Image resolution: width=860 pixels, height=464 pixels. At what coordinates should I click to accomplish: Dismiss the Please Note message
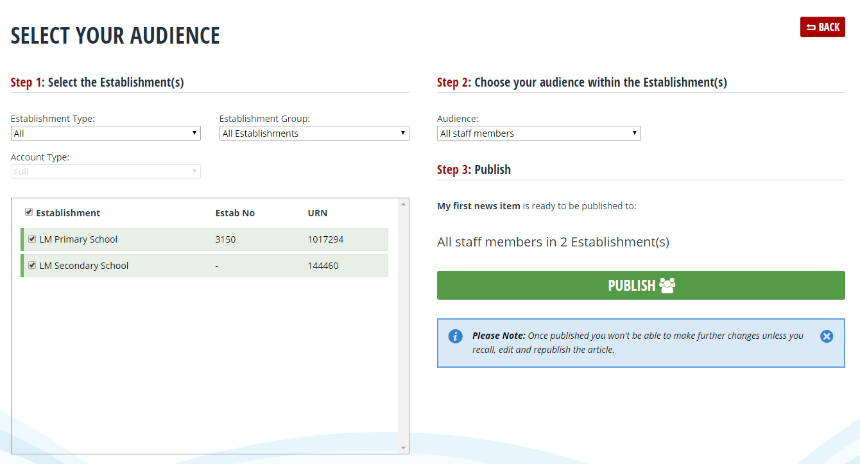click(827, 336)
